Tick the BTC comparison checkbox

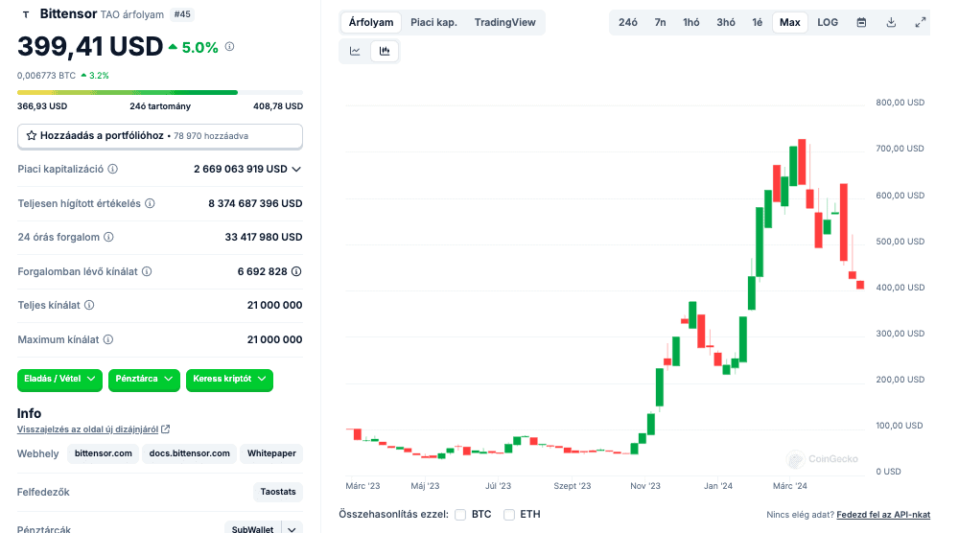(460, 515)
